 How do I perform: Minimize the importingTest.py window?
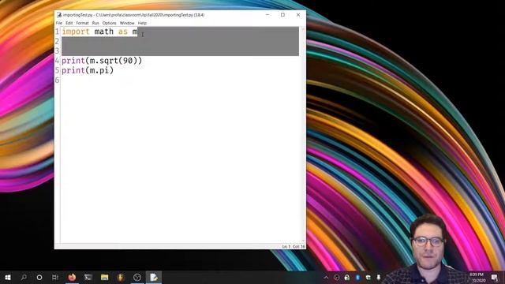point(267,15)
